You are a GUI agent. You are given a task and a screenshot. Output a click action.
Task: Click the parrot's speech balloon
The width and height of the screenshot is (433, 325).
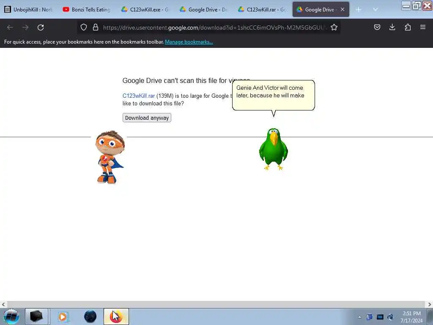[274, 95]
